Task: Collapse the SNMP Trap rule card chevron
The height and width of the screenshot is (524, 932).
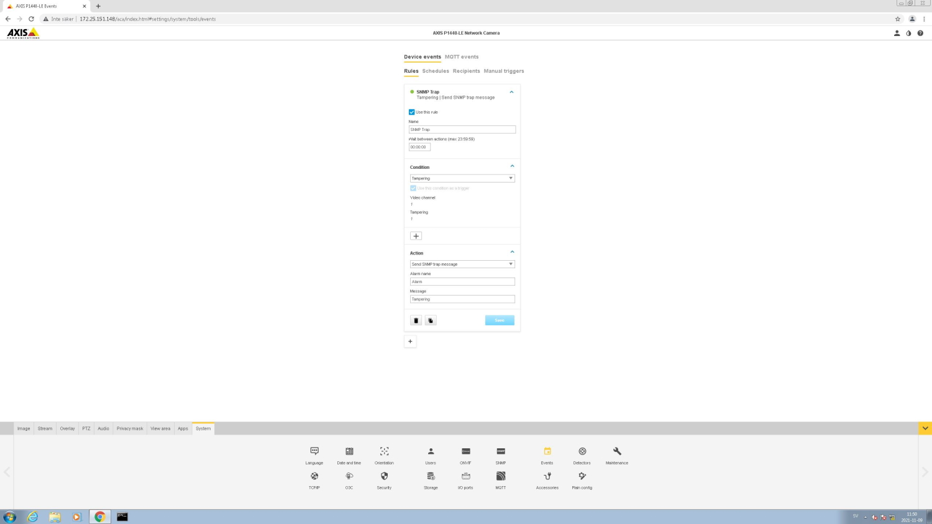Action: 511,92
